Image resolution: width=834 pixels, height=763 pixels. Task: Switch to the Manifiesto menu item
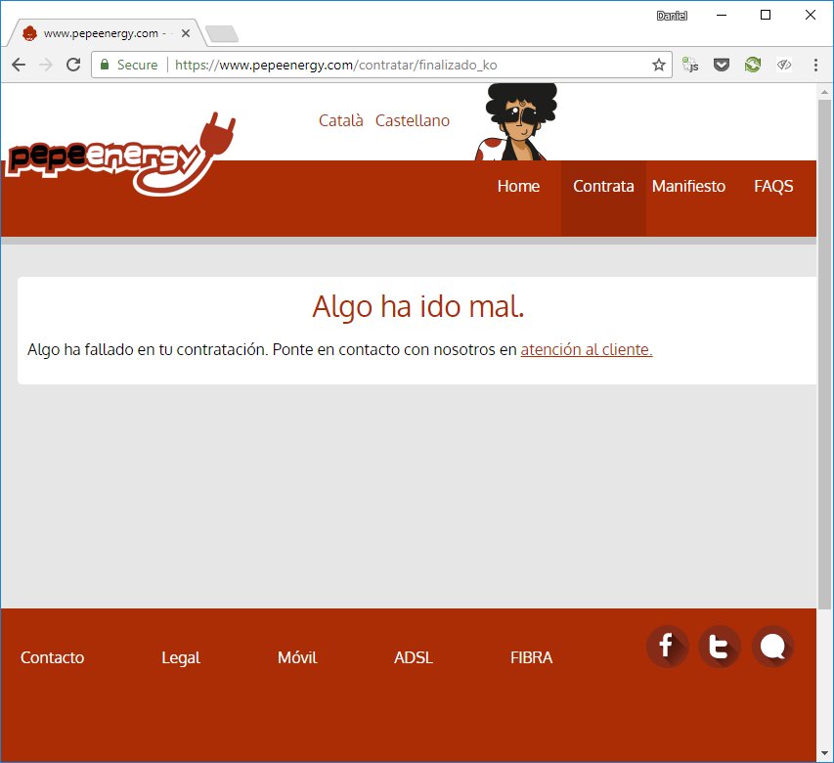688,186
